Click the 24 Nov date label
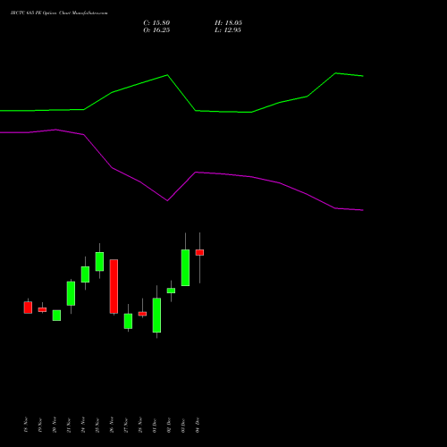This screenshot has height=447, width=447. [83, 425]
